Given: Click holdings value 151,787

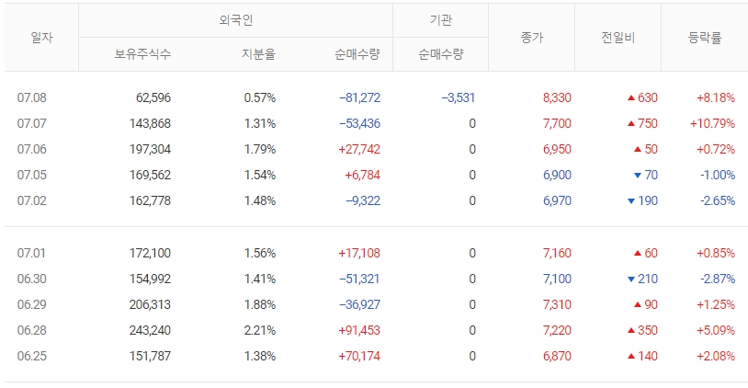Looking at the screenshot, I should click(150, 356).
